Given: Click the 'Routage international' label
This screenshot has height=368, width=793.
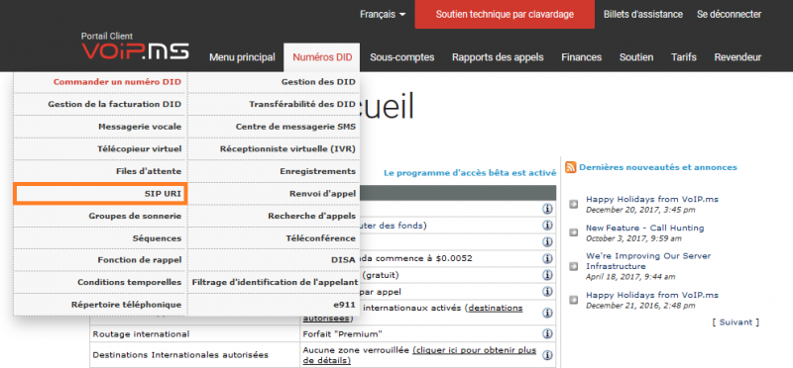Looking at the screenshot, I should pos(141,334).
